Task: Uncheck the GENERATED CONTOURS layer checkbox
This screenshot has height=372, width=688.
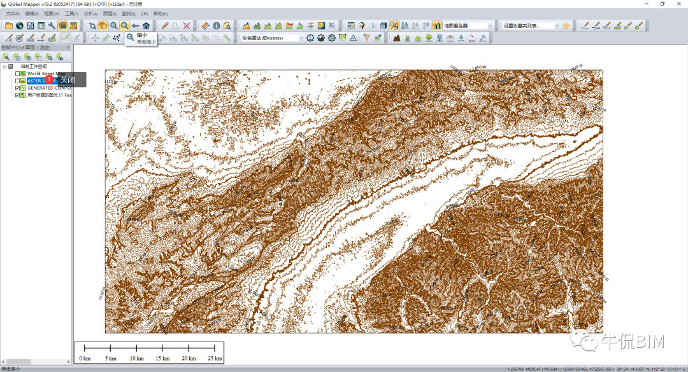Action: pos(18,88)
